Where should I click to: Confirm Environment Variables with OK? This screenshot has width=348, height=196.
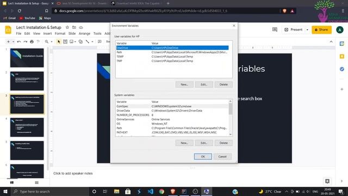pos(203,156)
